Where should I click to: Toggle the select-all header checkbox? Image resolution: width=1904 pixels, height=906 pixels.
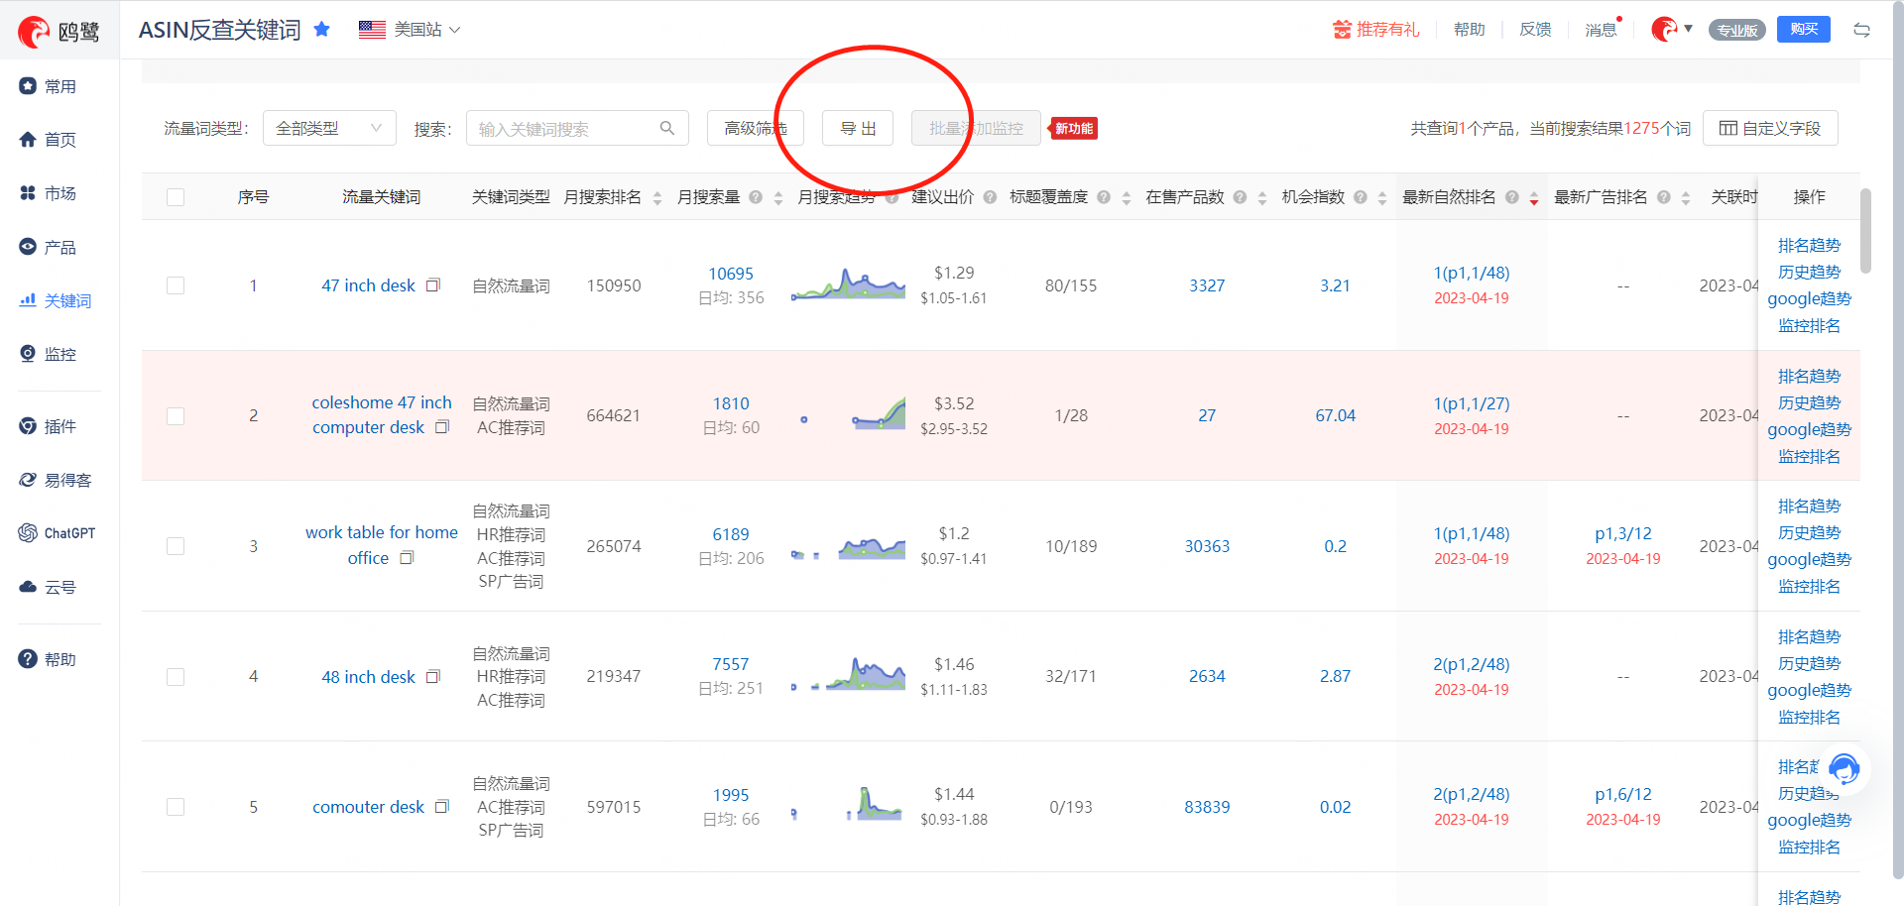point(176,197)
